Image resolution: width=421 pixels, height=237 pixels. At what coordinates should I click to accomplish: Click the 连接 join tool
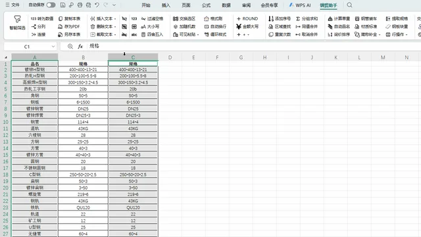[38, 34]
